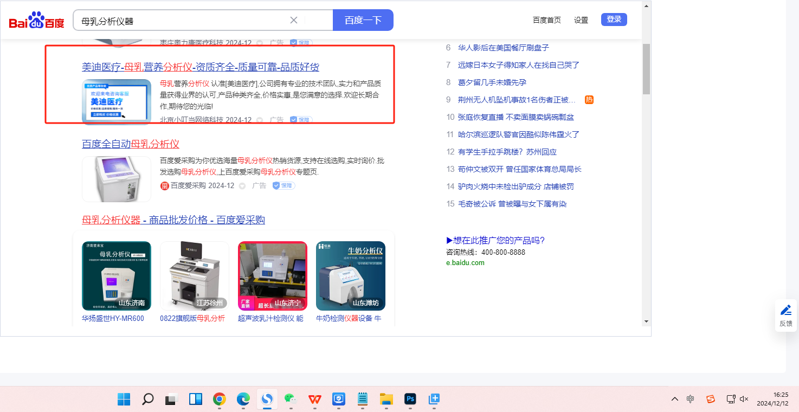Open the 百度全自动母乳分析仪 product thumbnail
The height and width of the screenshot is (412, 799).
tap(117, 179)
